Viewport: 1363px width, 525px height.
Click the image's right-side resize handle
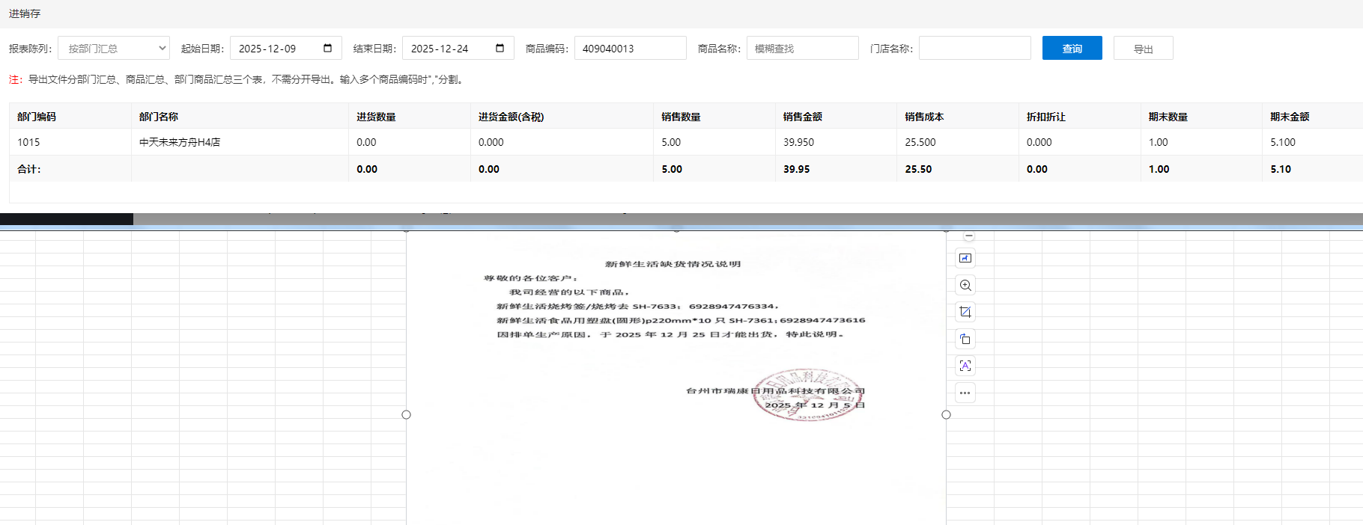[946, 414]
